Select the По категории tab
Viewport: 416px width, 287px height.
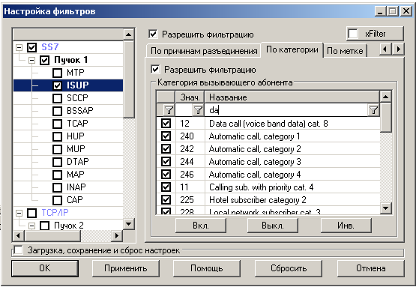[292, 49]
